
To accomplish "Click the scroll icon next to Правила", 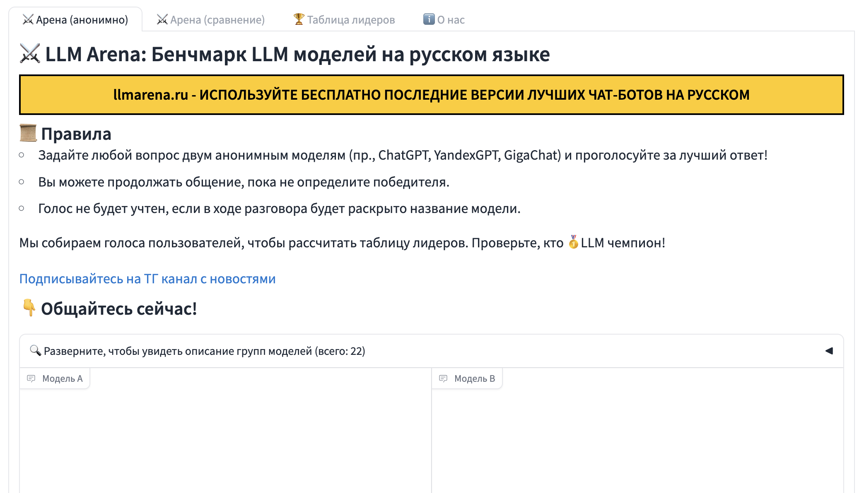I will (x=28, y=133).
